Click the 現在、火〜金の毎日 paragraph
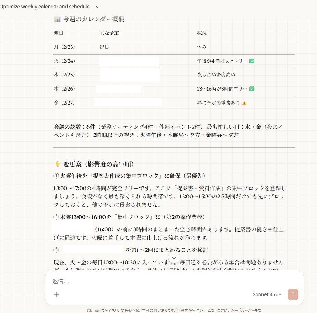The height and width of the screenshot is (313, 317). coord(169,266)
